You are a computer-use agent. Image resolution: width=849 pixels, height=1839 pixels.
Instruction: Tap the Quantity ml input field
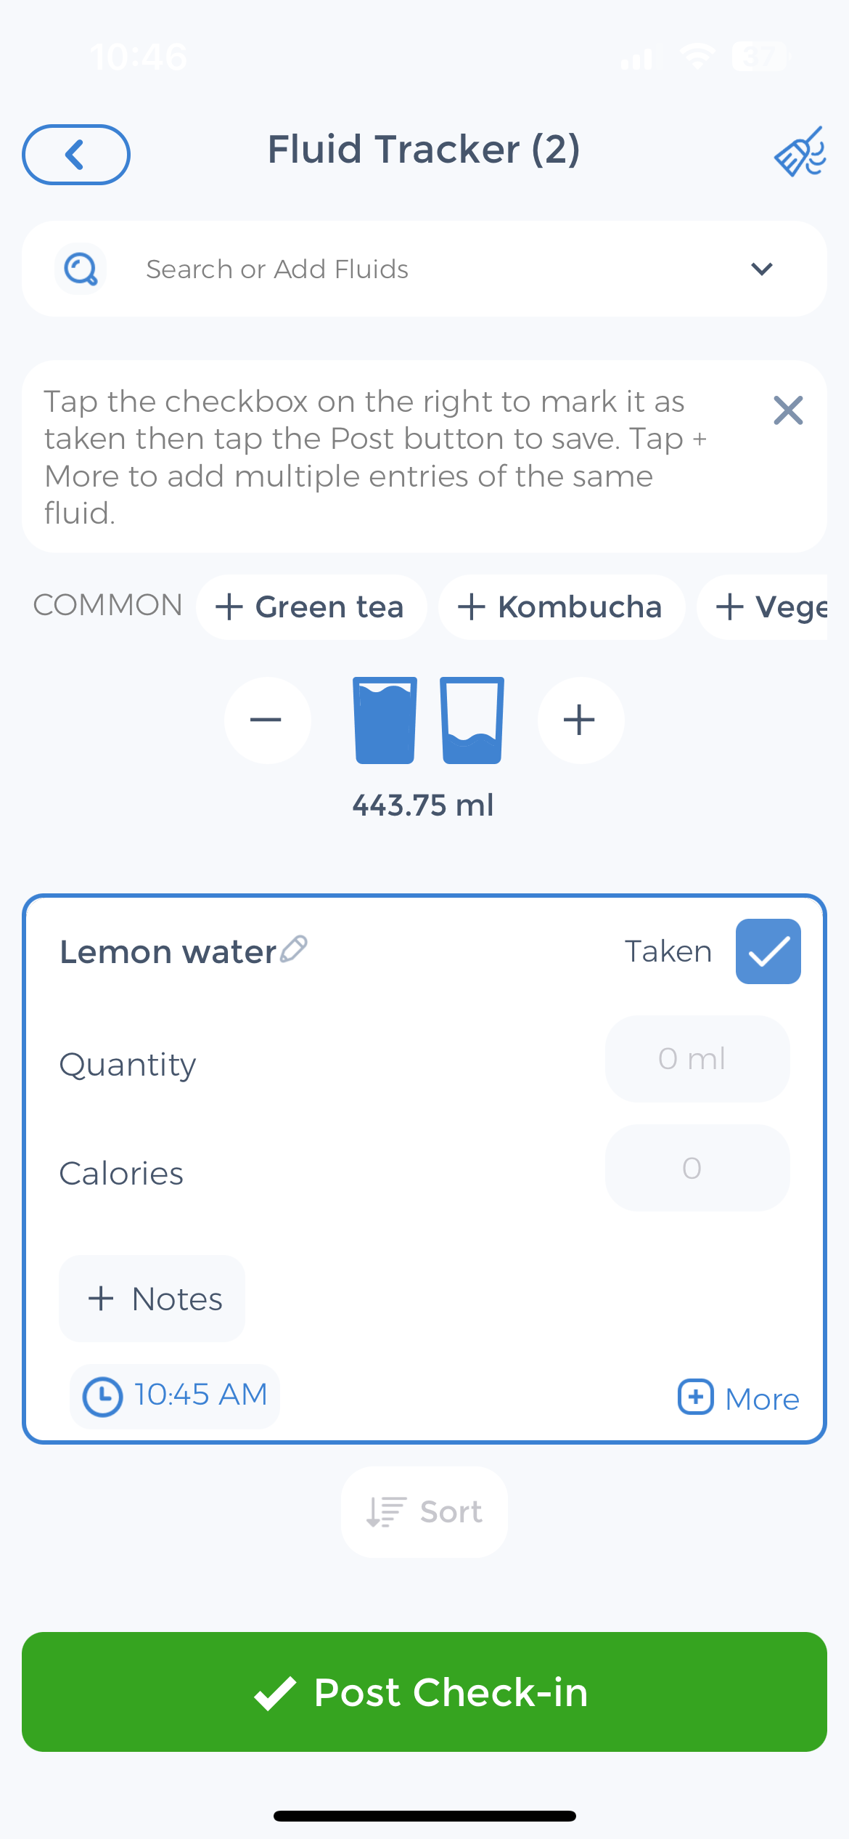[x=697, y=1059]
